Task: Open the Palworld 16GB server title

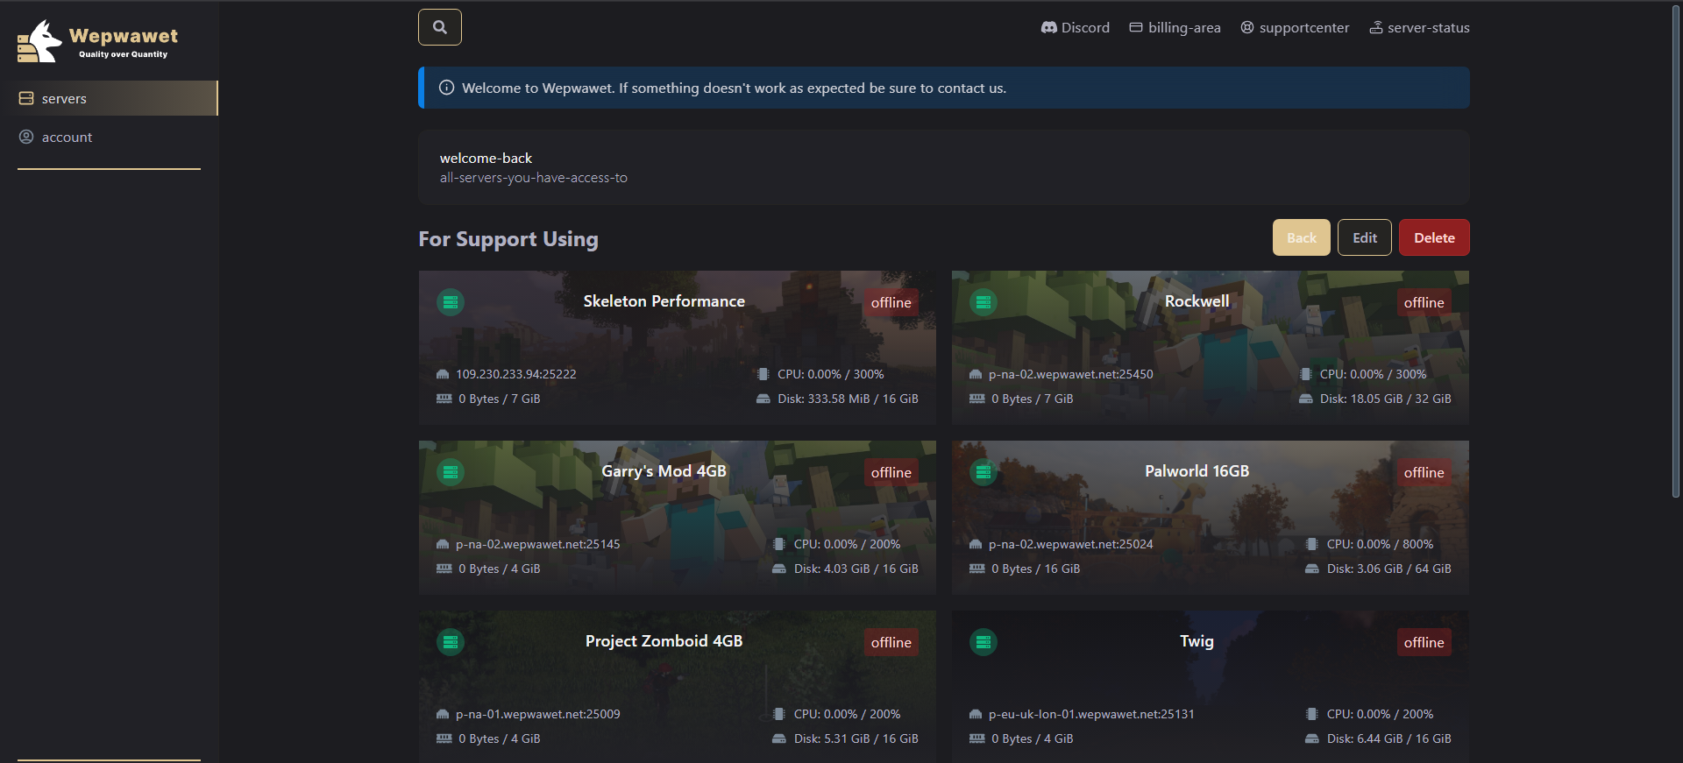Action: [1197, 470]
